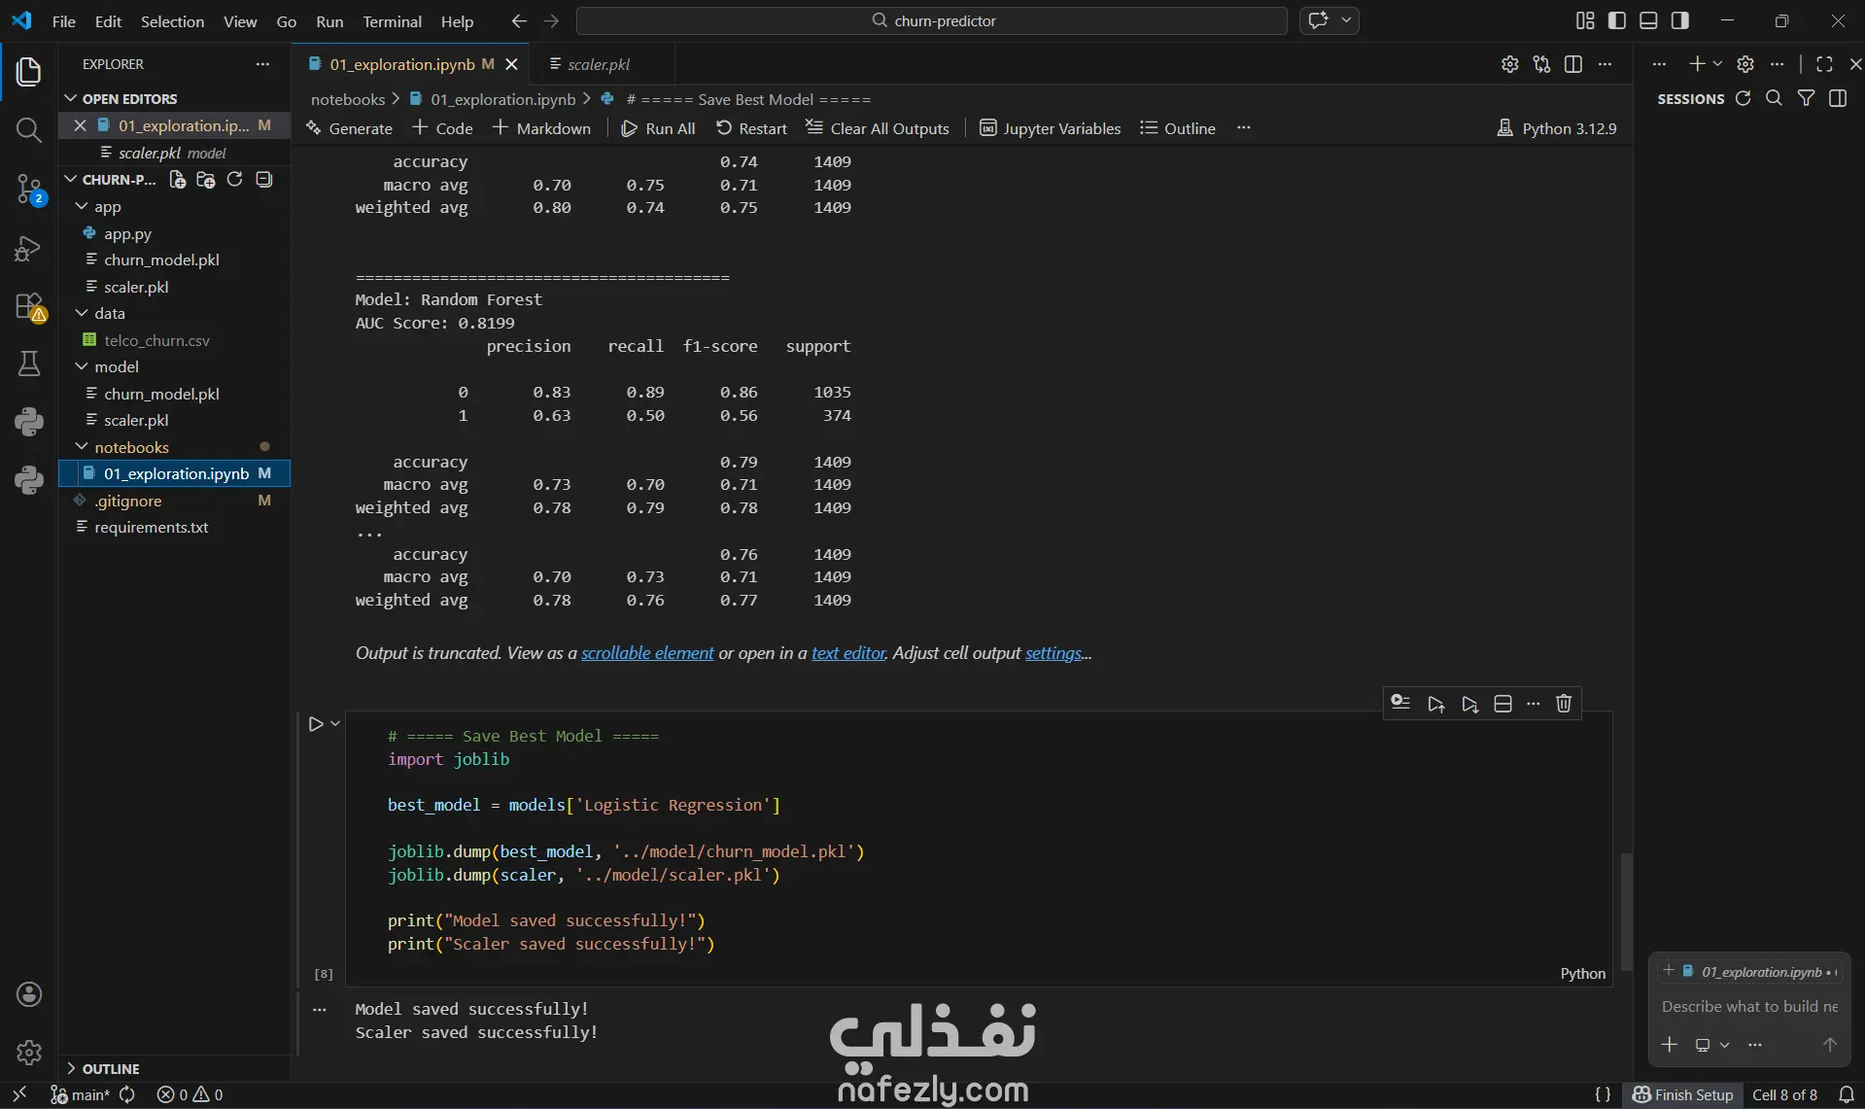Toggle the primary side bar layout

(x=1617, y=20)
